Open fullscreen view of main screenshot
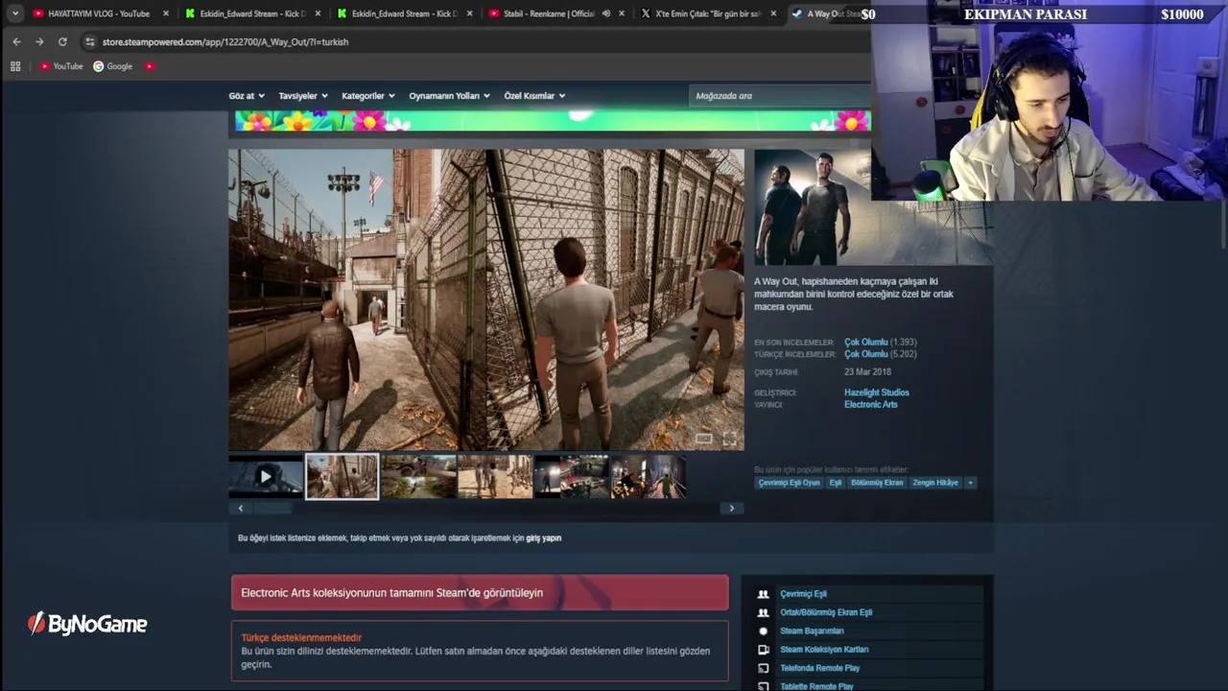This screenshot has width=1228, height=691. click(x=730, y=440)
